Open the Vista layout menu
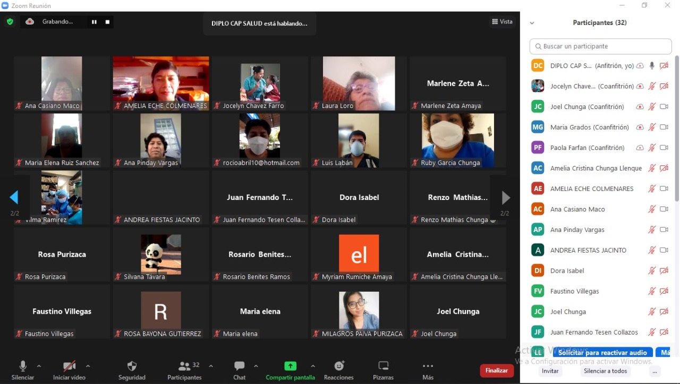680x384 pixels. tap(502, 22)
